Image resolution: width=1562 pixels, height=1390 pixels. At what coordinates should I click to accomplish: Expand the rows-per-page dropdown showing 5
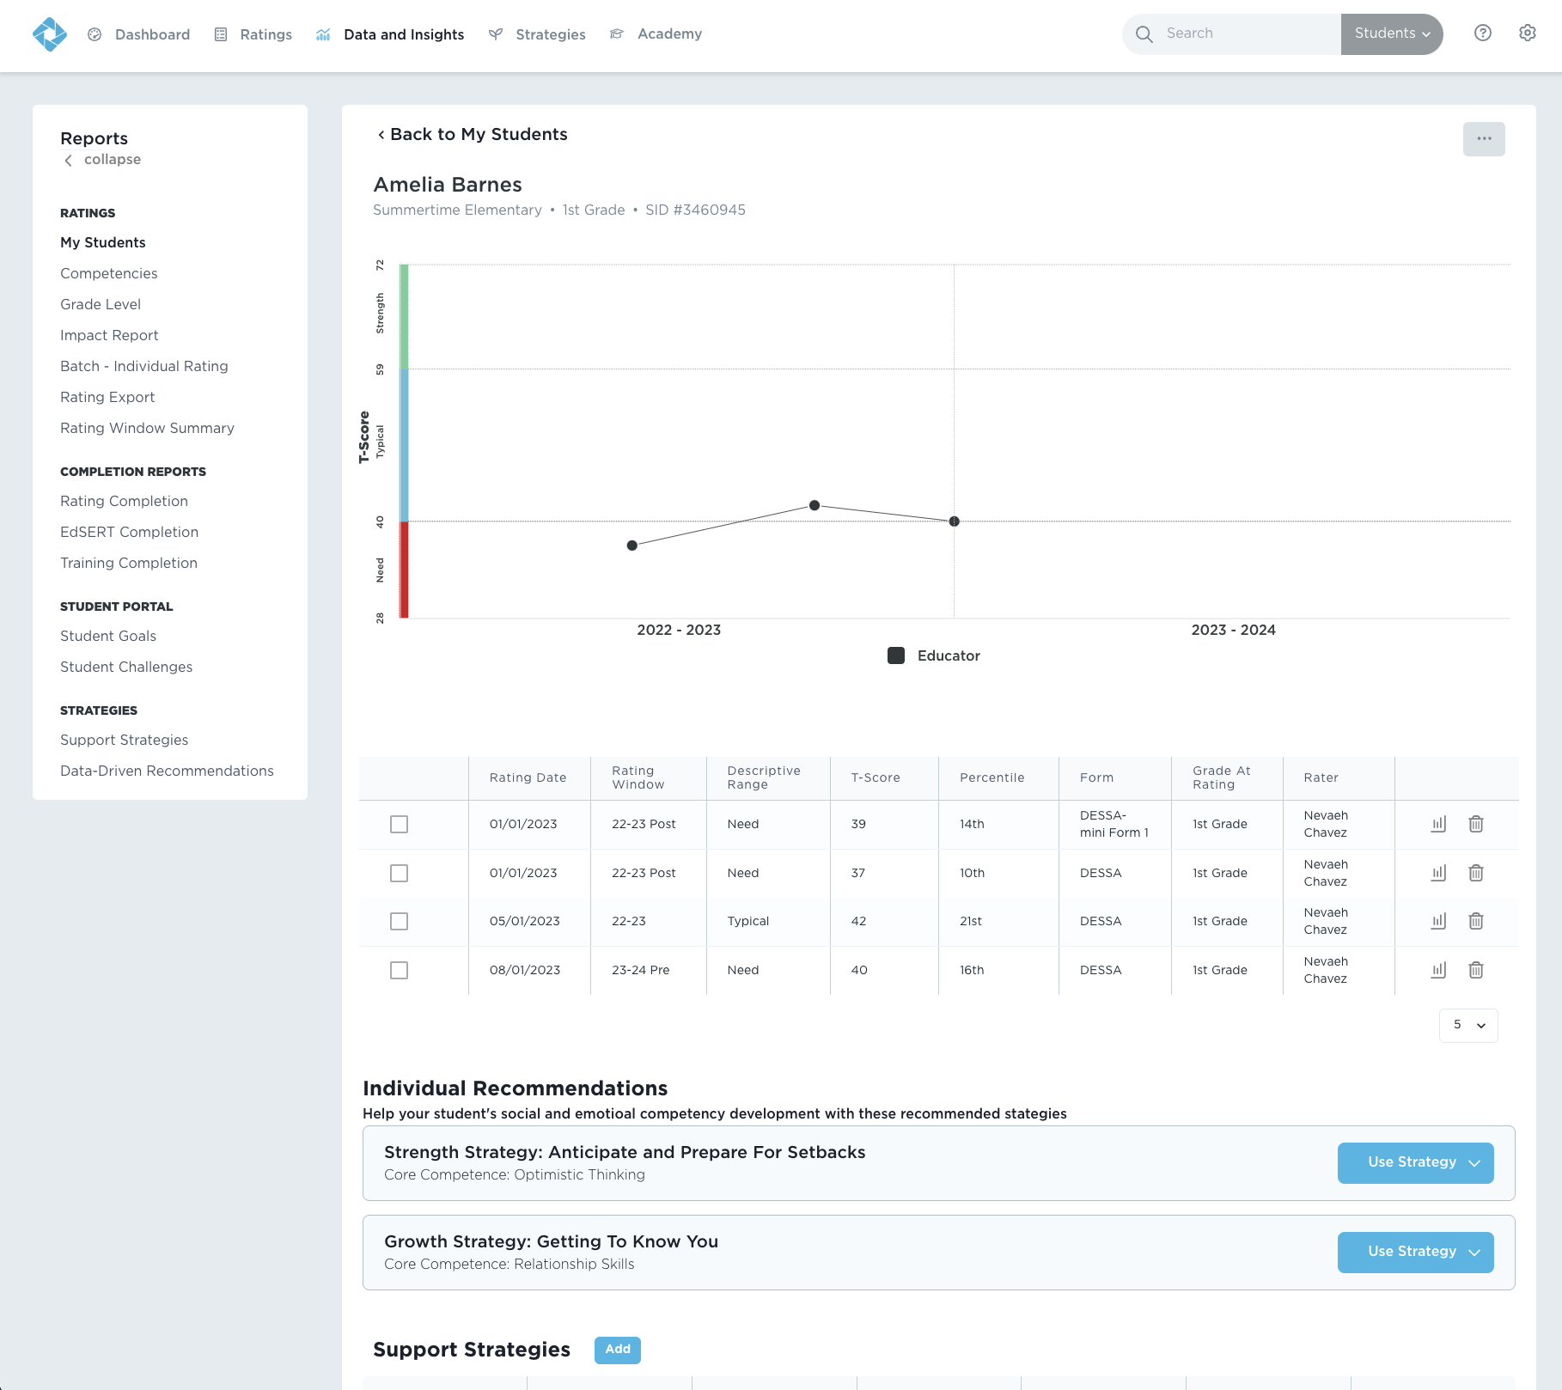(1467, 1025)
